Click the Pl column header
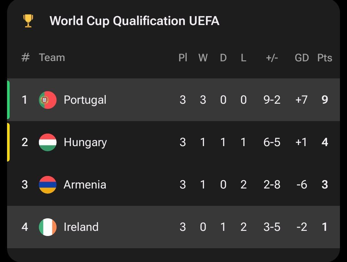The image size is (347, 262). pos(183,58)
